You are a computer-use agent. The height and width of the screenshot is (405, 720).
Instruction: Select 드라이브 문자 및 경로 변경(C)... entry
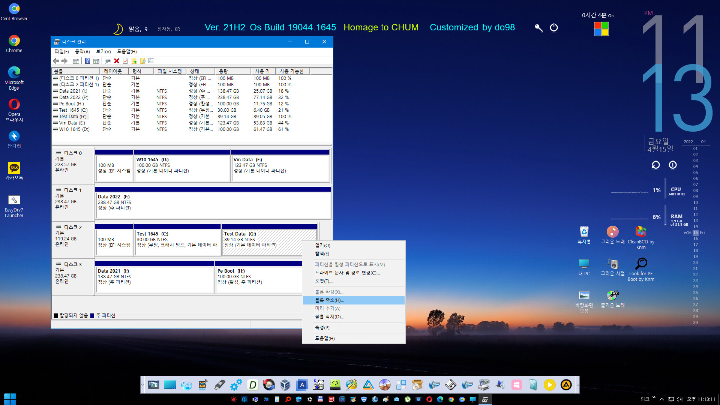coord(354,273)
